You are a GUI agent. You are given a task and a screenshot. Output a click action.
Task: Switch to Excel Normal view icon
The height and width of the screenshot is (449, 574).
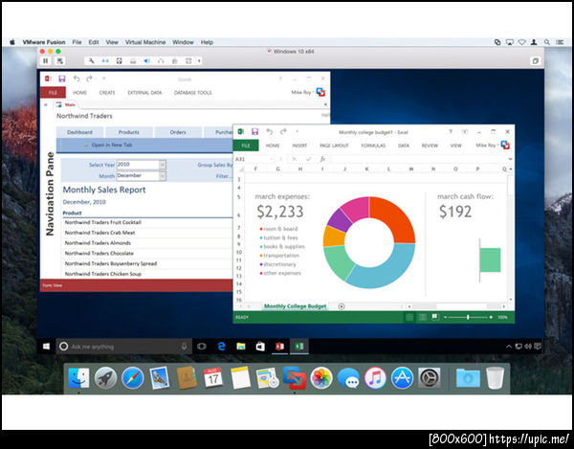pos(409,317)
